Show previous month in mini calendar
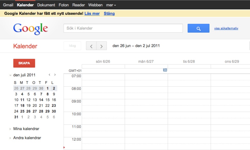Image resolution: width=250 pixels, height=150 pixels. pos(50,75)
